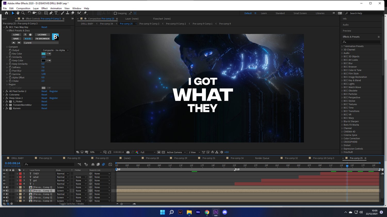Open the Graph Editor in timeline

[110, 164]
